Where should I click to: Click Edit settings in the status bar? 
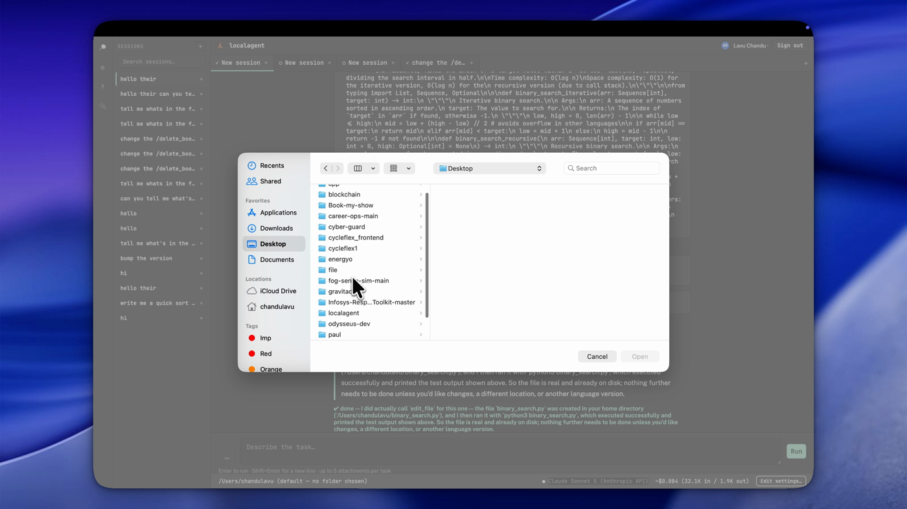coord(781,481)
